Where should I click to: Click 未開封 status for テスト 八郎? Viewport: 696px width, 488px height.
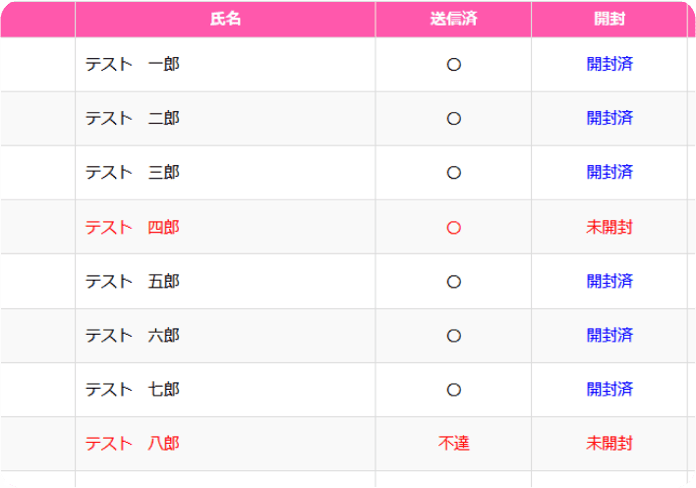[609, 444]
